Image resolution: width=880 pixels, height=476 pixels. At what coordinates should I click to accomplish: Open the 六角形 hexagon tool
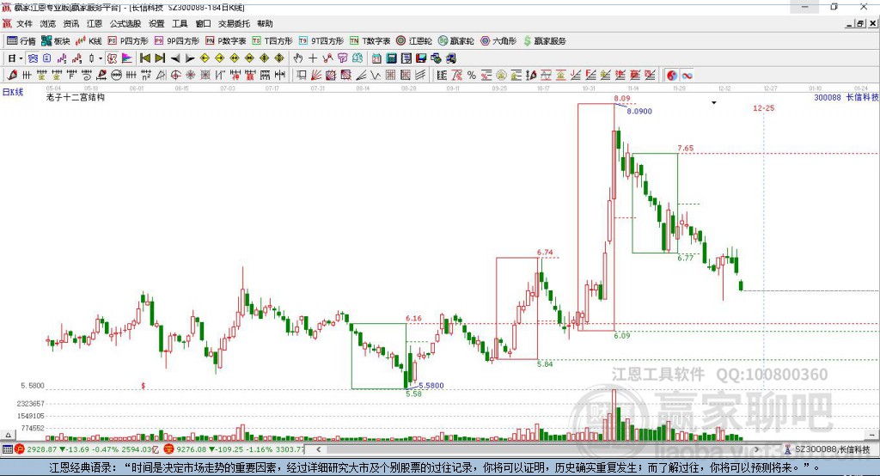[x=498, y=41]
